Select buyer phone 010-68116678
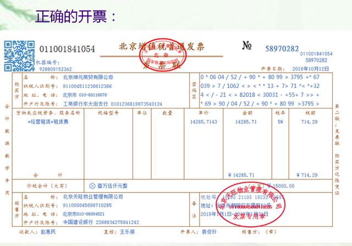The width and height of the screenshot is (352, 246). coord(93,95)
